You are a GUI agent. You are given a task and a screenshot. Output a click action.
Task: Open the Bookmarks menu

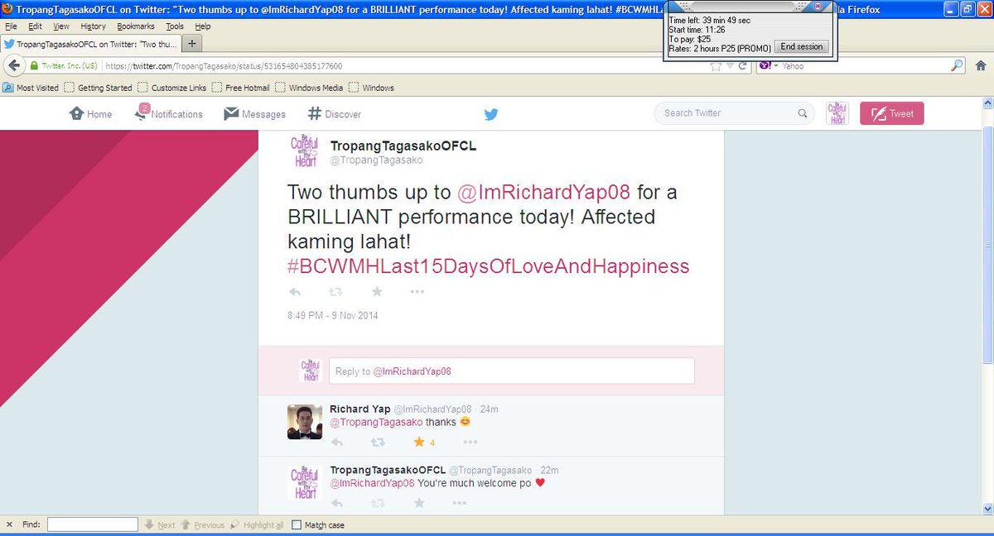[x=136, y=26]
